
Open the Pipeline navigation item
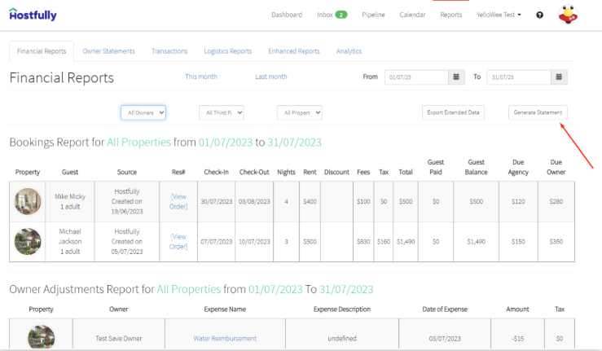coord(373,15)
